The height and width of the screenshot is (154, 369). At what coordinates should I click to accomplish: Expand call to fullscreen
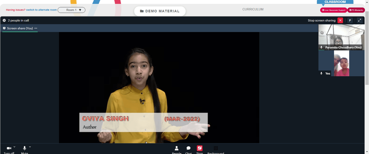[359, 20]
